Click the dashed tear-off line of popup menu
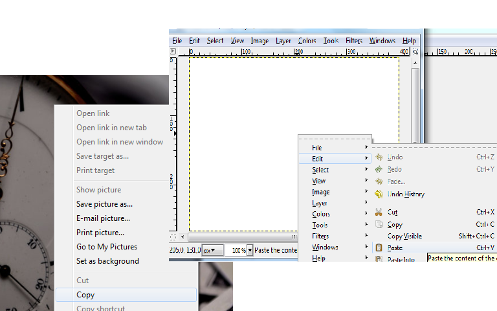The width and height of the screenshot is (497, 311). pos(335,139)
